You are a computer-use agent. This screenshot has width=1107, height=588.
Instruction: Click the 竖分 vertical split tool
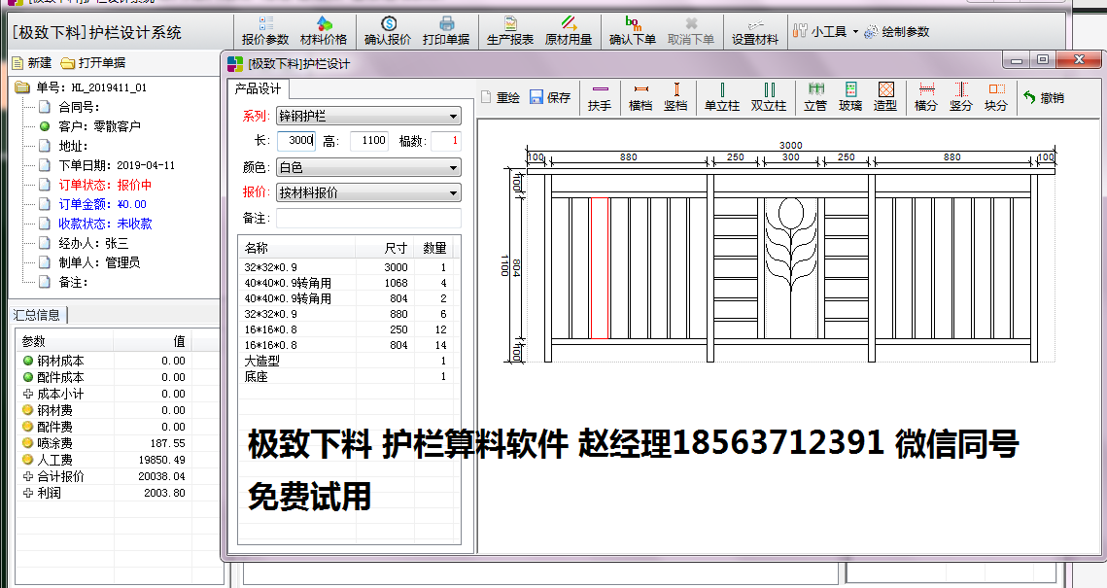click(x=960, y=97)
